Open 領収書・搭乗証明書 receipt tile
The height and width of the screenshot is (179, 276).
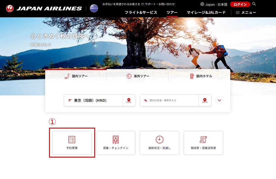(x=203, y=143)
